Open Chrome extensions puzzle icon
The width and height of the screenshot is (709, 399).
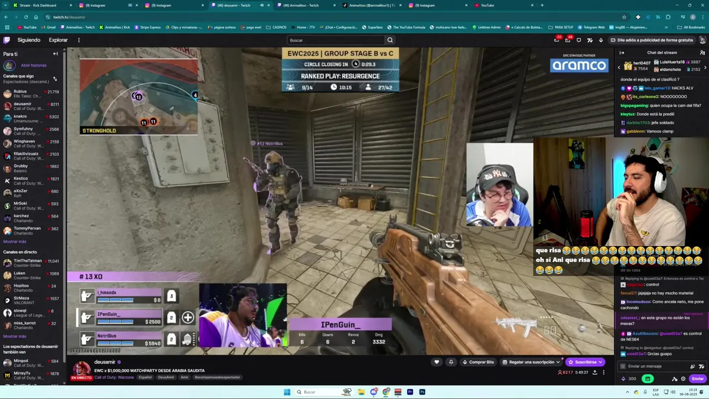click(668, 17)
